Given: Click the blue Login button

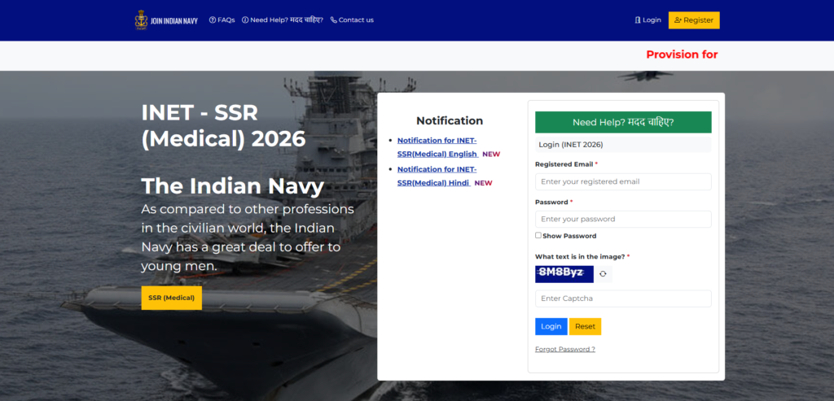Looking at the screenshot, I should point(551,327).
